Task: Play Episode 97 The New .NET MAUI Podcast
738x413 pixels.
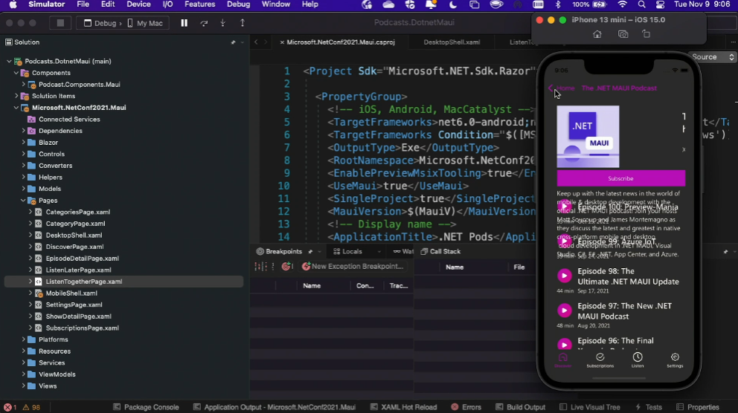Action: 565,310
